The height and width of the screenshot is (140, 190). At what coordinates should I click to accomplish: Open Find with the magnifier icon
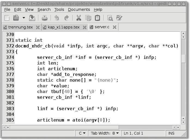[110, 18]
